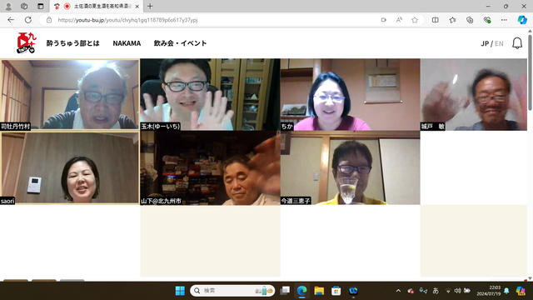Select the video tile labeled 今道三恵子

pyautogui.click(x=350, y=168)
